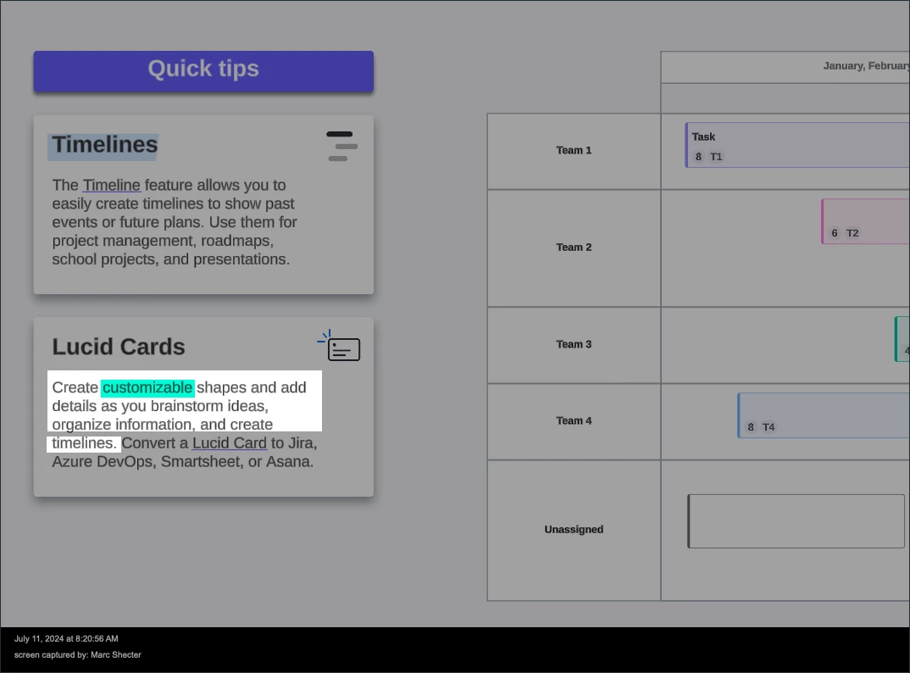Select the blue T4 card

coord(824,415)
